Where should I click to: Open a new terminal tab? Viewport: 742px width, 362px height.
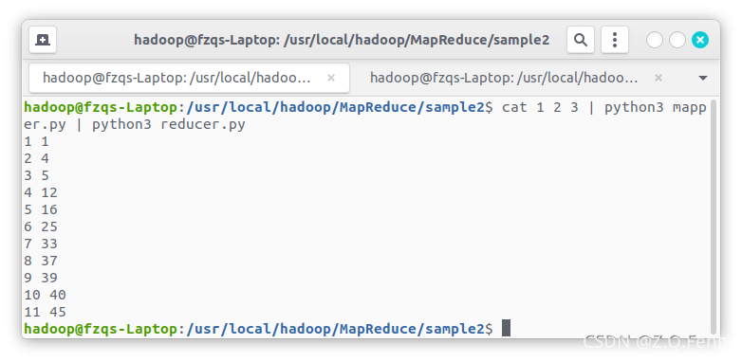pyautogui.click(x=43, y=40)
